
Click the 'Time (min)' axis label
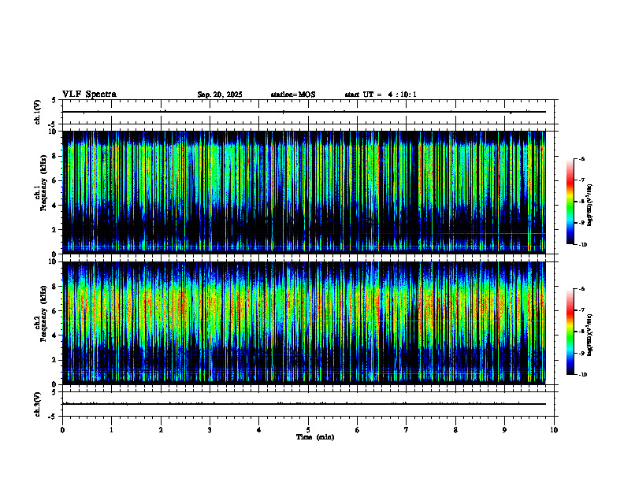tap(315, 437)
